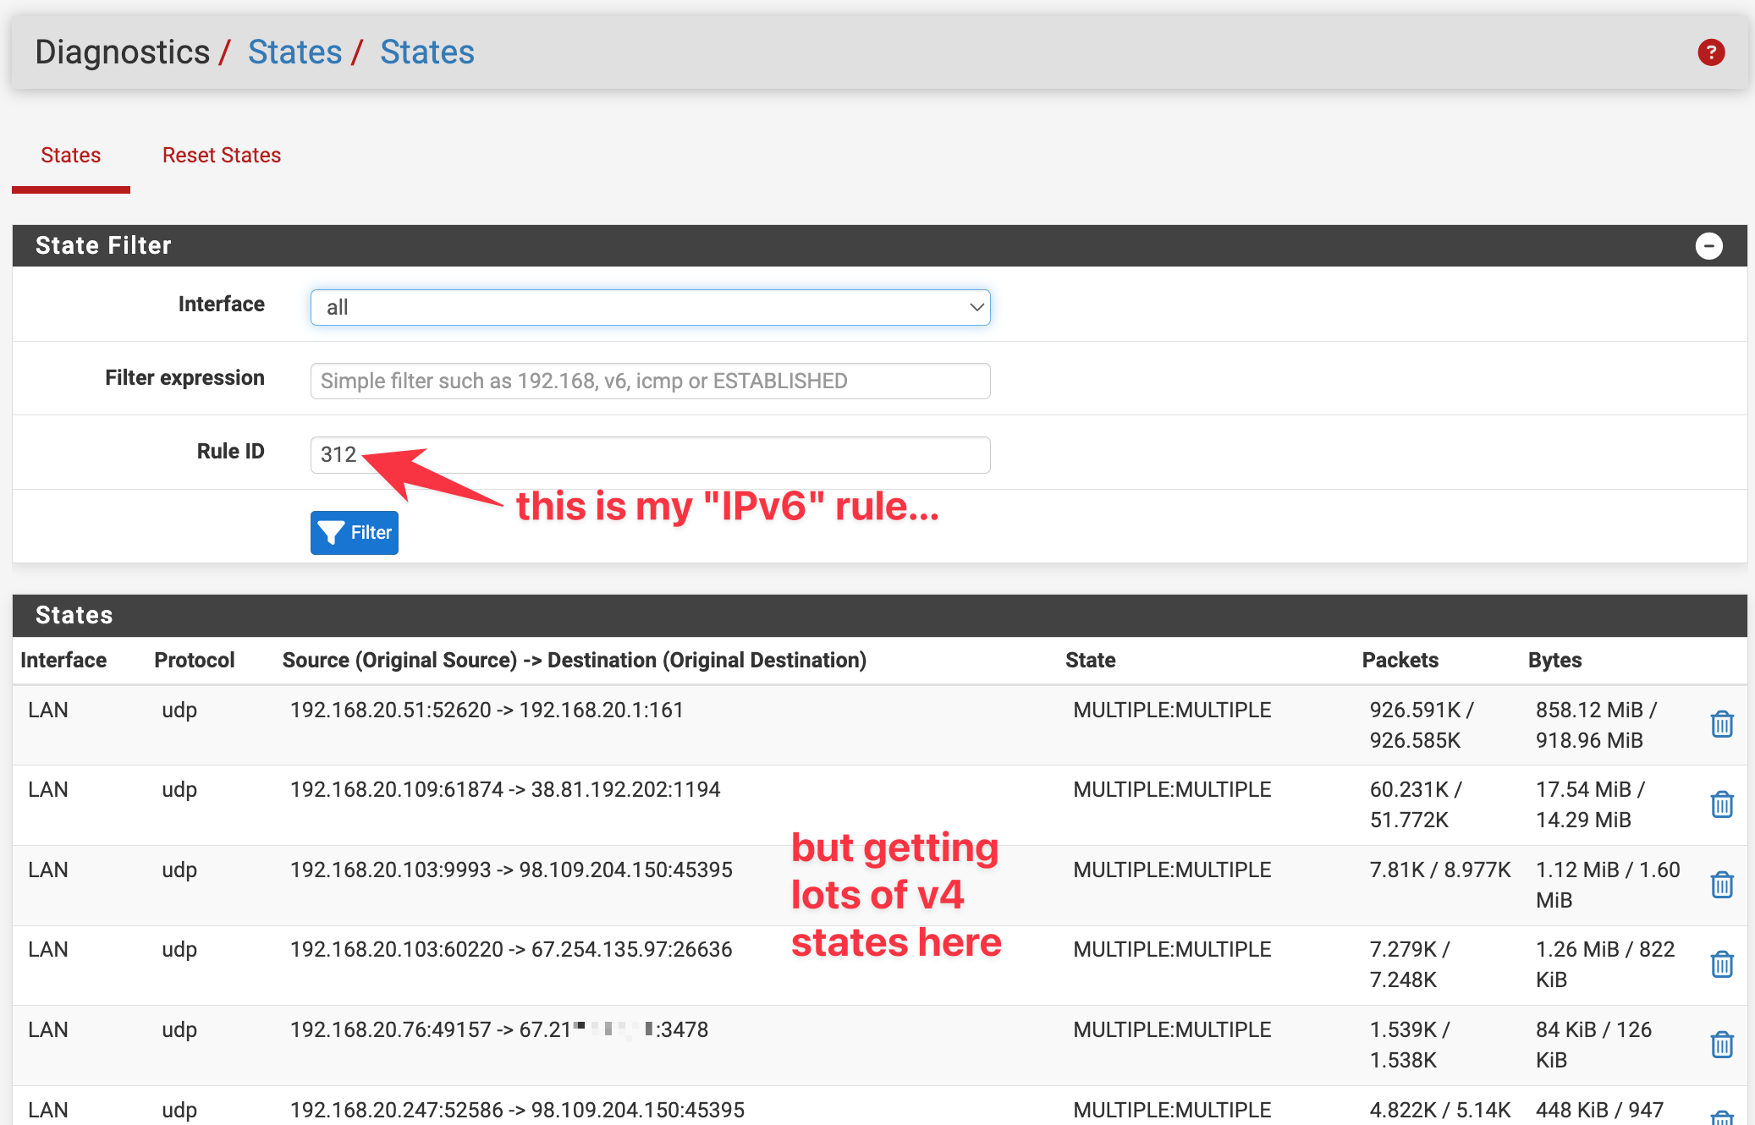Delete state for 192.168.20.51:52620 with trash icon
The image size is (1755, 1125).
click(x=1721, y=725)
